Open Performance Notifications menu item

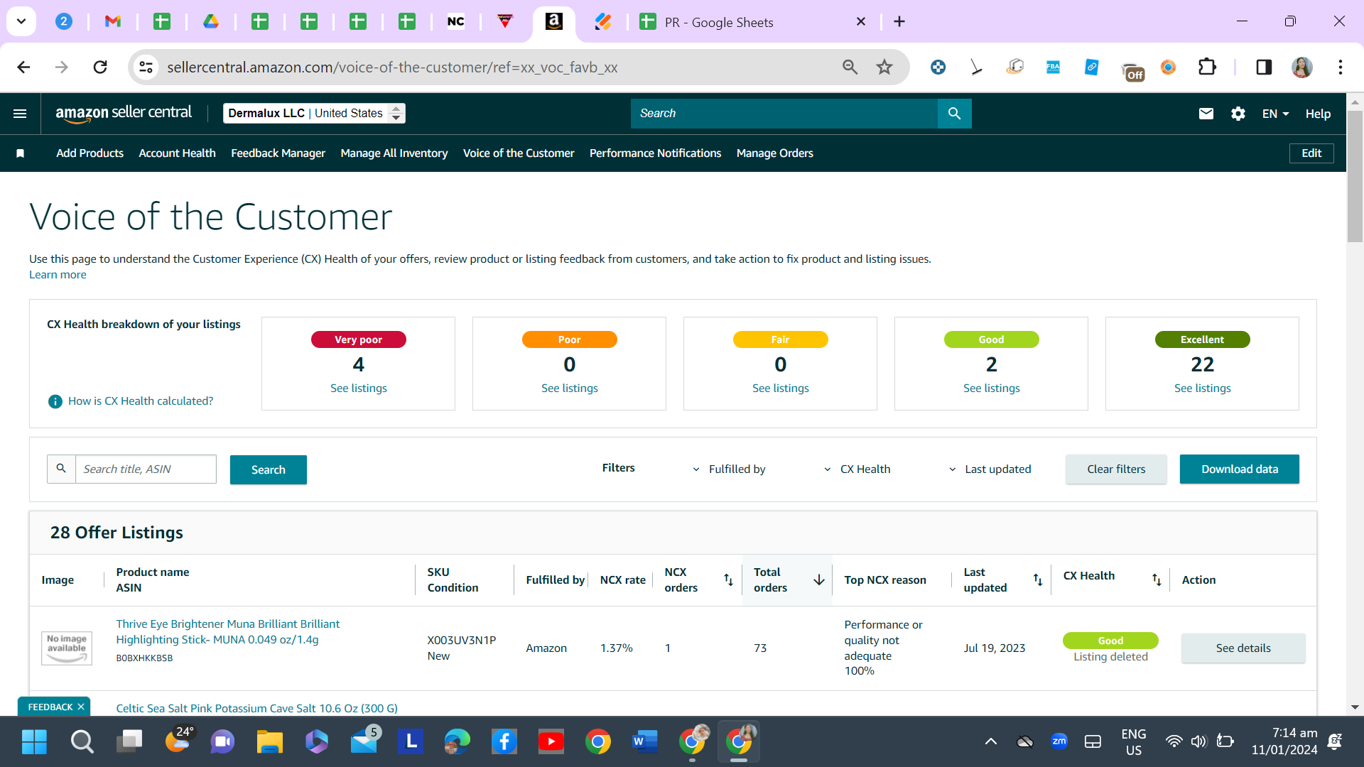coord(655,153)
